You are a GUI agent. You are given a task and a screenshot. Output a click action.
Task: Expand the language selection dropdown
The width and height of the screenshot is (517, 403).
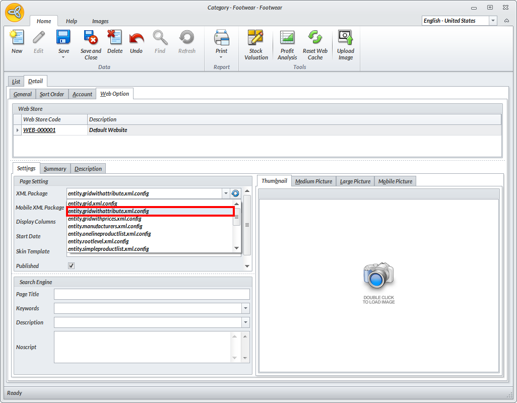pos(493,21)
